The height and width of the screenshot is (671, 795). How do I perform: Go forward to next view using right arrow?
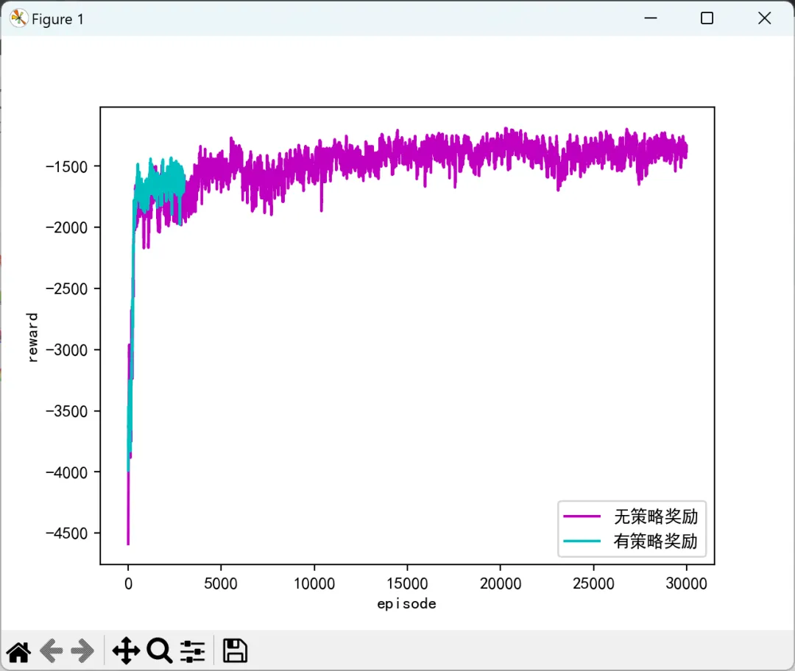[x=82, y=650]
